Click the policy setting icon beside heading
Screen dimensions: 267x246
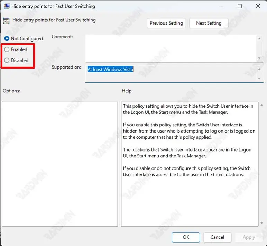click(6, 21)
